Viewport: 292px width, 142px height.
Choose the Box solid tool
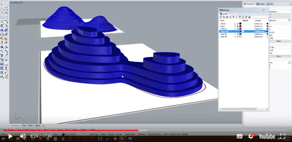tap(2, 30)
